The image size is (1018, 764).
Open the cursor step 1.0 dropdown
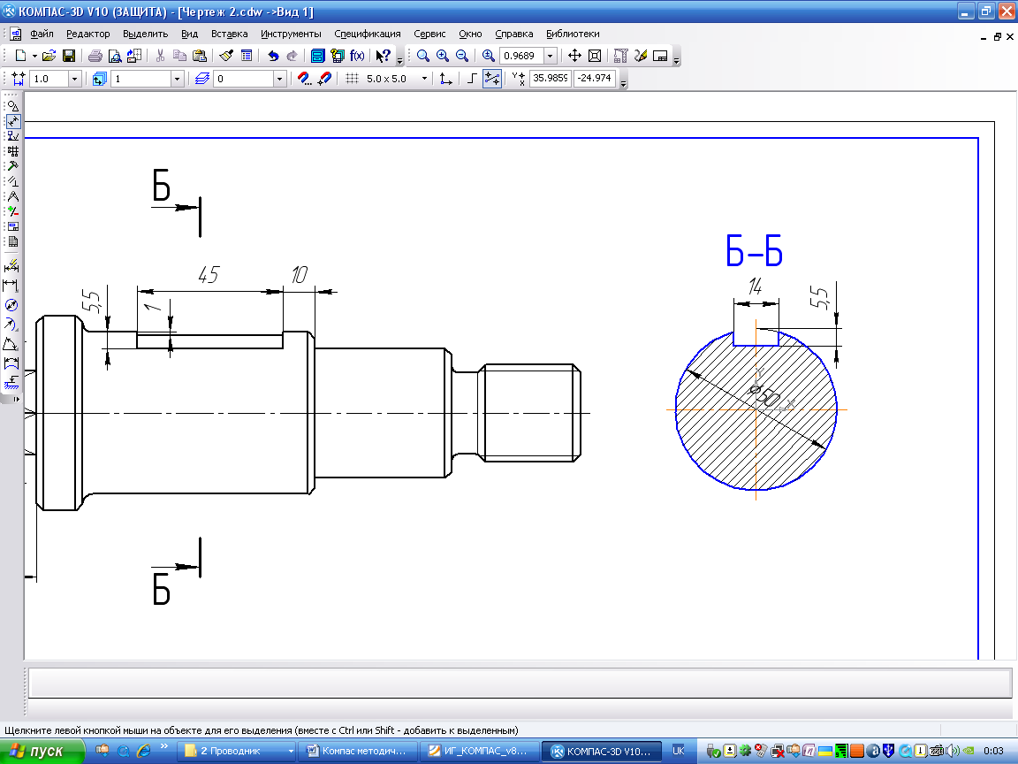point(74,79)
